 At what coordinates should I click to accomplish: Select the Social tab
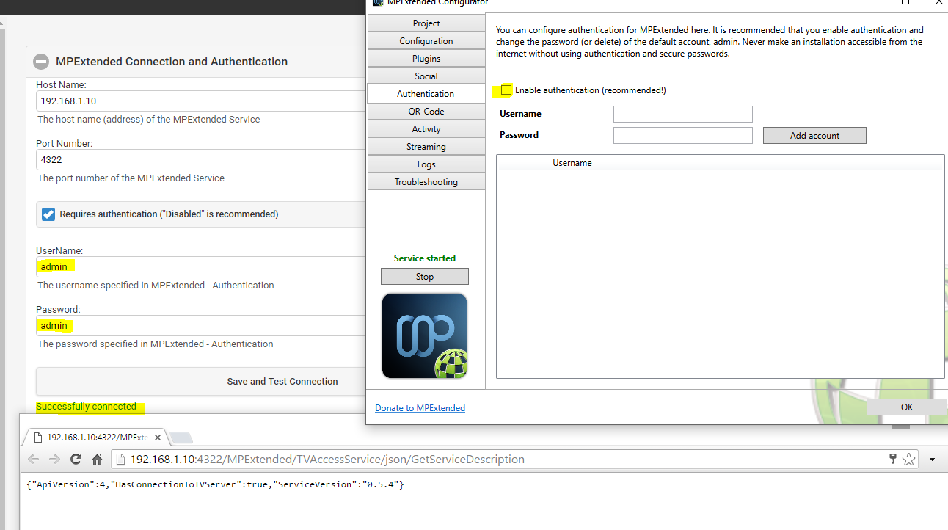click(x=426, y=76)
